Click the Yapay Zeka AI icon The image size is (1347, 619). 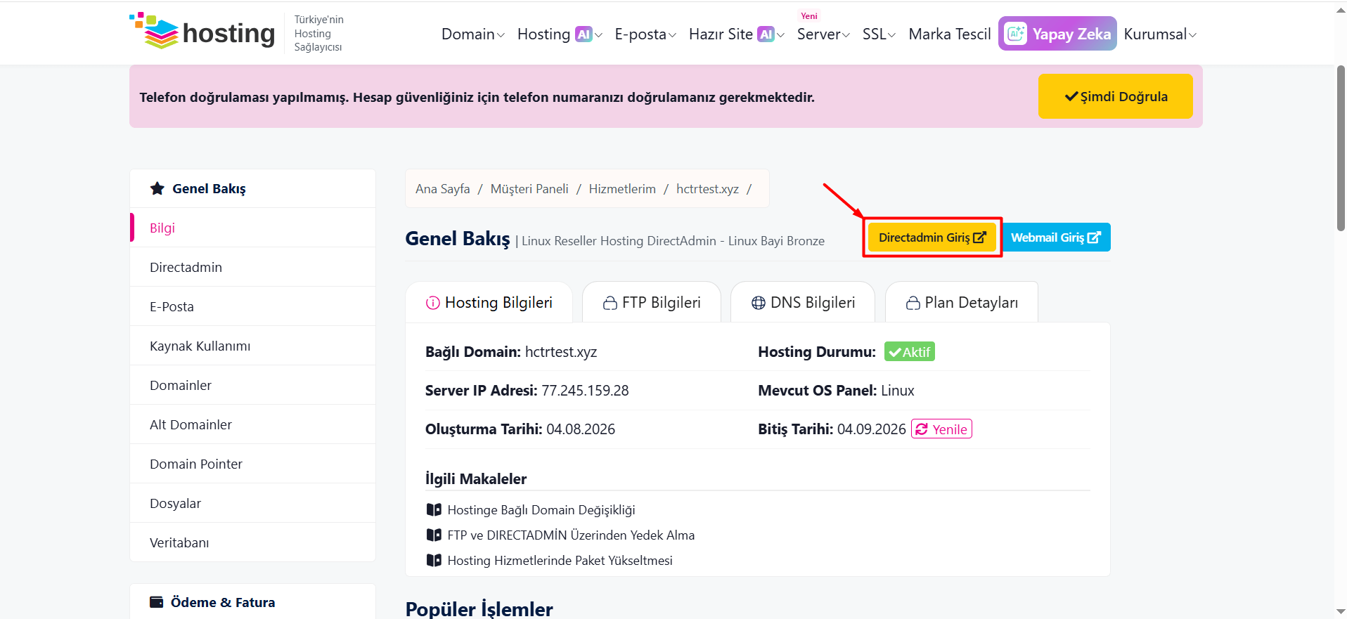click(1015, 34)
